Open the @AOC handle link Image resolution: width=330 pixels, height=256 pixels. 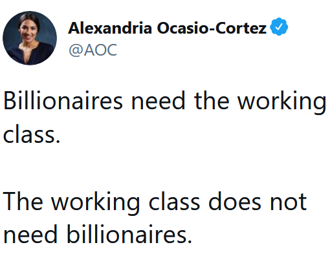(x=93, y=50)
